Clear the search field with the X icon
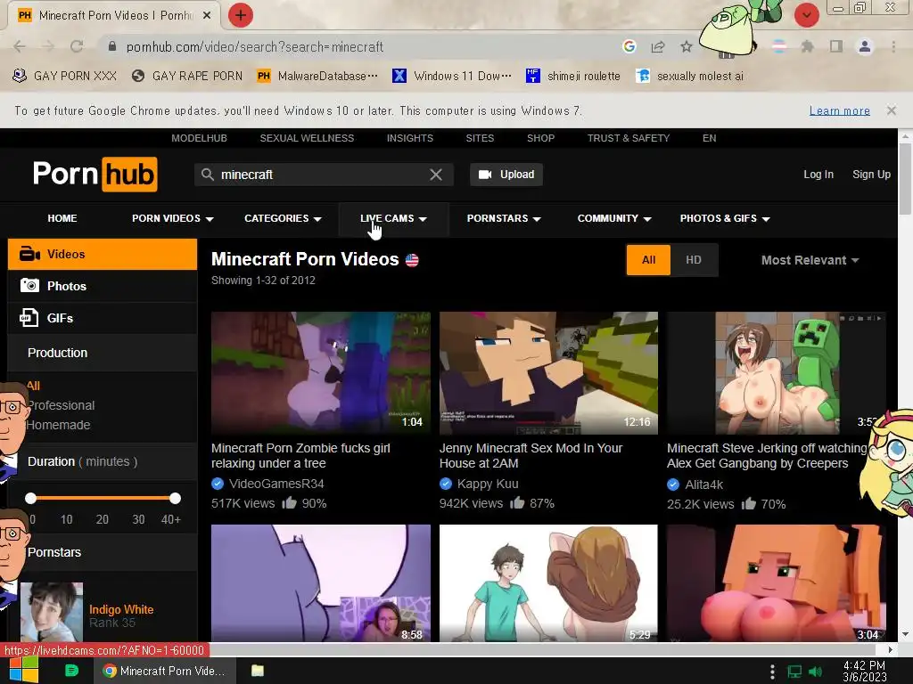913x684 pixels. 435,175
